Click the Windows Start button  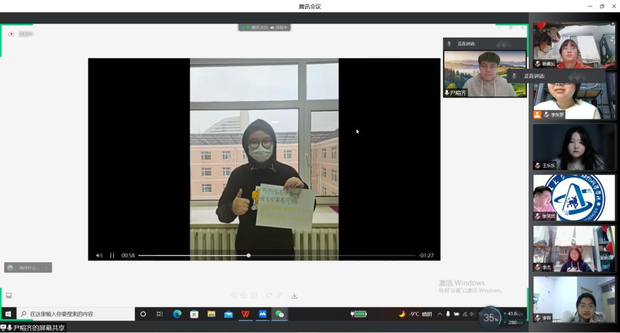(x=8, y=314)
